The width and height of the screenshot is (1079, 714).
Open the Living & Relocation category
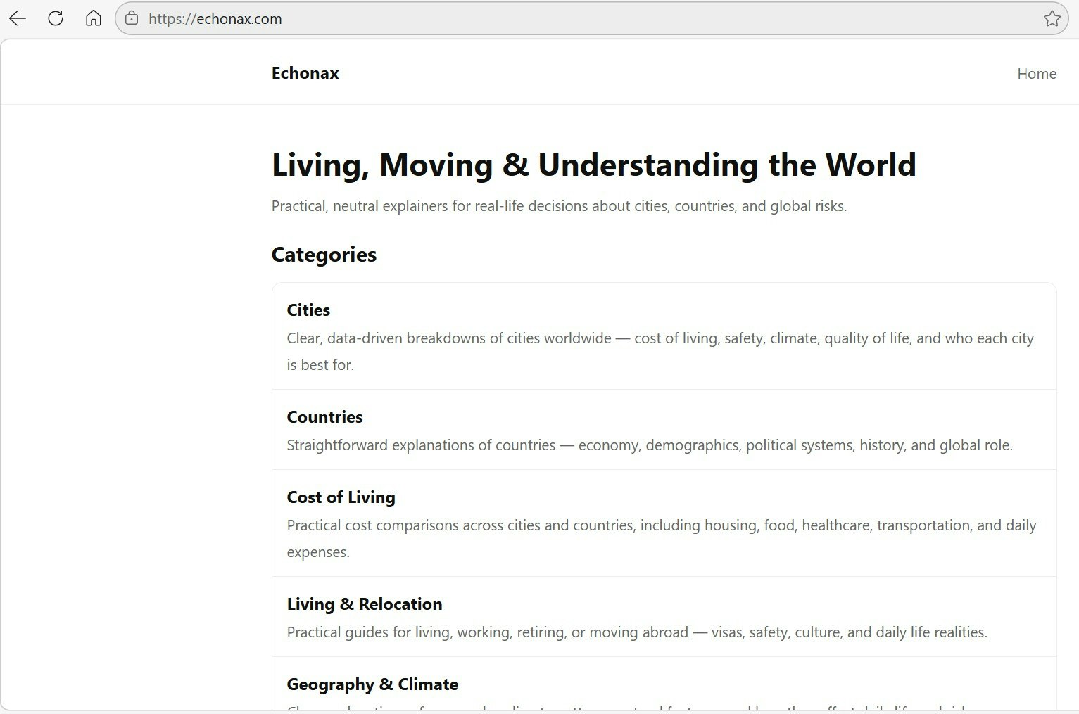(x=365, y=604)
